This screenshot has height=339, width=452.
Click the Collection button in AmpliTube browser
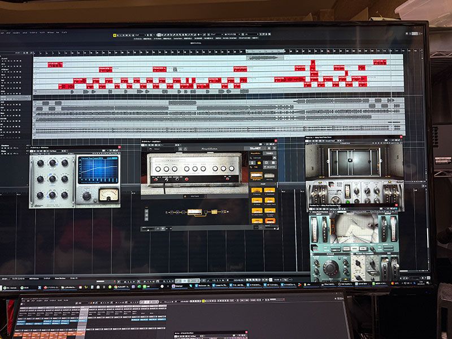coord(270,167)
